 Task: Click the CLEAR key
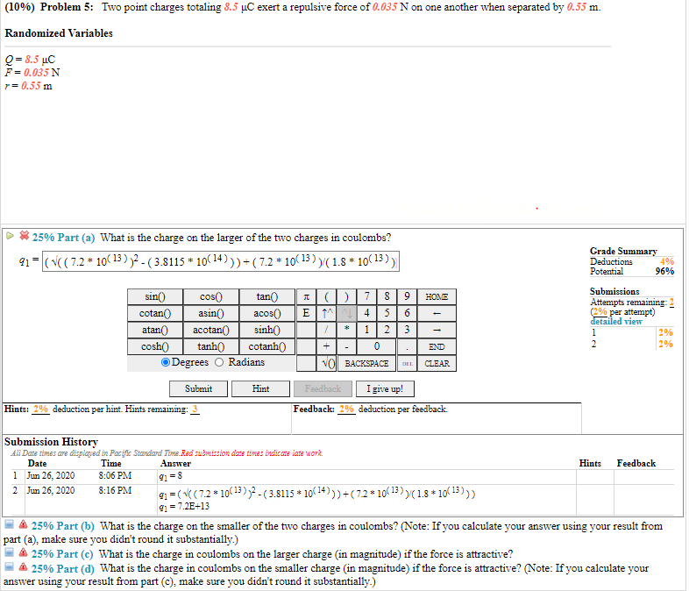[x=437, y=363]
